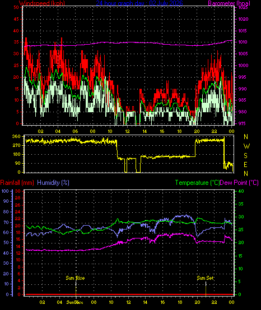Click the Rainfall (mm) legend label

[x=17, y=183]
